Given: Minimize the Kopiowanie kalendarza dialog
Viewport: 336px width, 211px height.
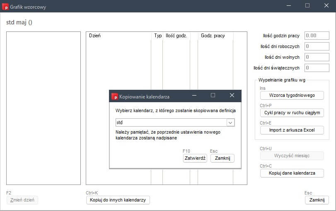Looking at the screenshot, I should pos(194,96).
